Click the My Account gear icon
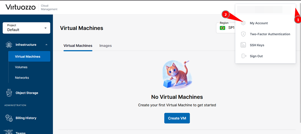The height and width of the screenshot is (134, 301). pyautogui.click(x=243, y=23)
